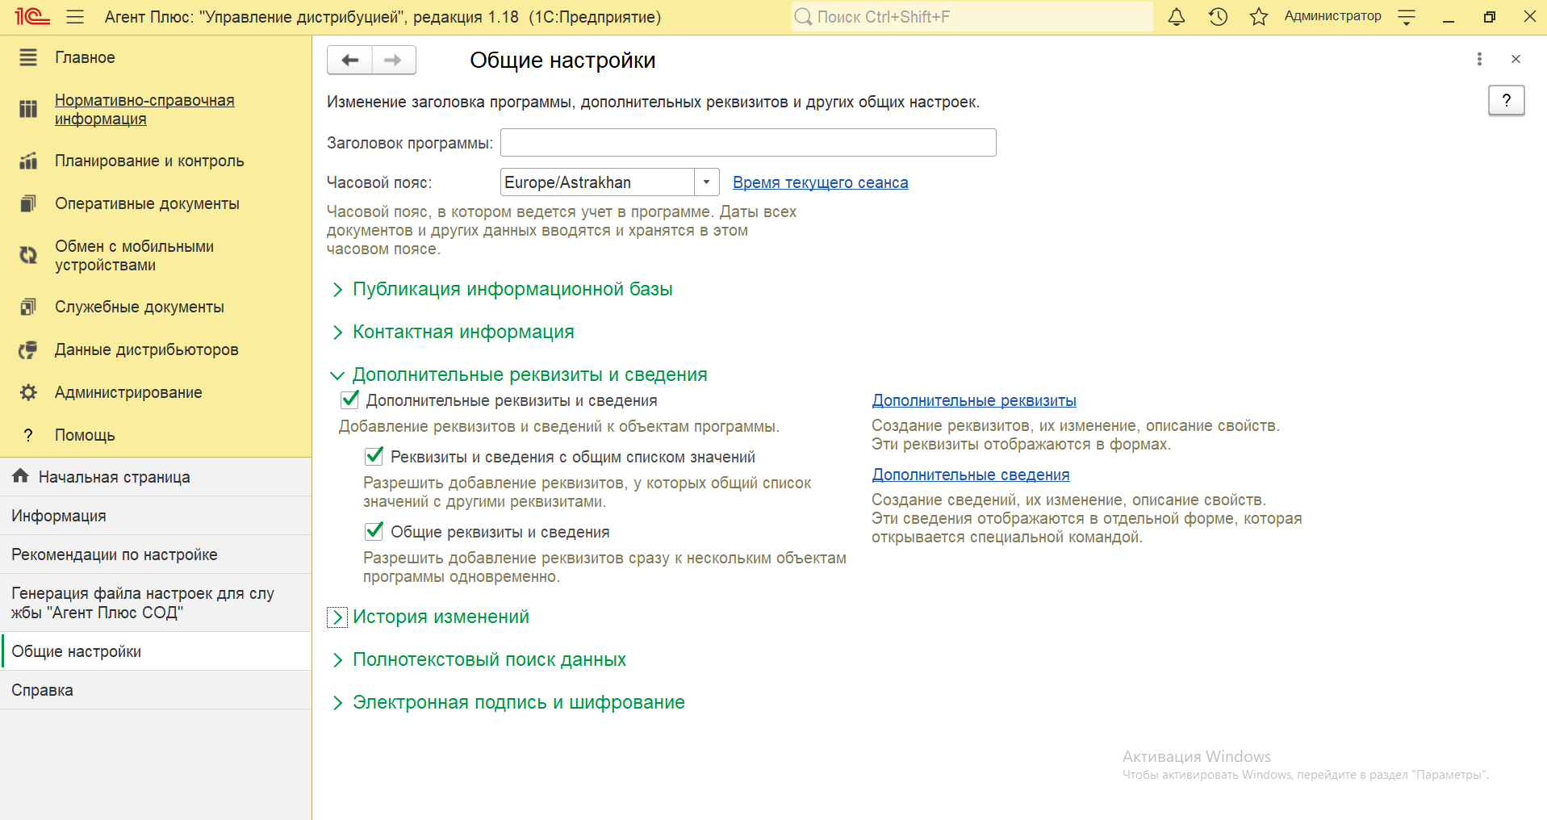1547x820 pixels.
Task: Open Планирование и контроль section
Action: [x=149, y=161]
